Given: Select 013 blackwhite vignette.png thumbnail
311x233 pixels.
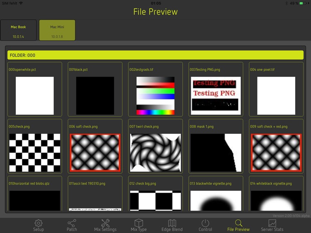Looking at the screenshot, I should coord(216,201).
